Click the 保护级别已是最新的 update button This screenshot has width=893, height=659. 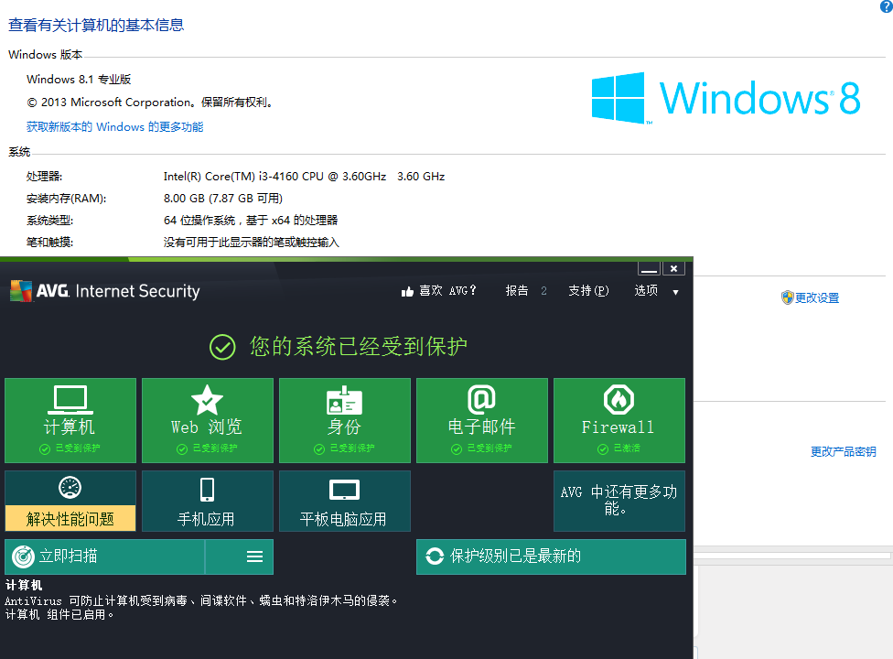552,556
